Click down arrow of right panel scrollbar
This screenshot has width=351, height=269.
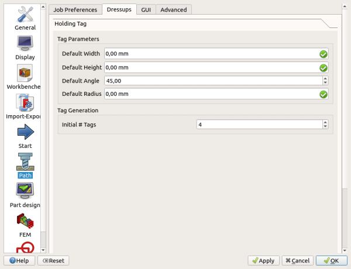coord(345,250)
